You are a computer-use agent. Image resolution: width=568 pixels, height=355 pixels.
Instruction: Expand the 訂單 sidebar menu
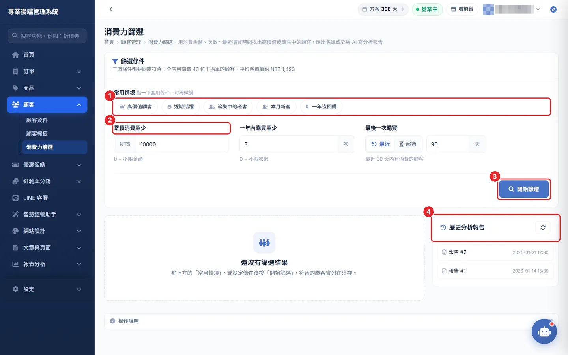point(79,71)
